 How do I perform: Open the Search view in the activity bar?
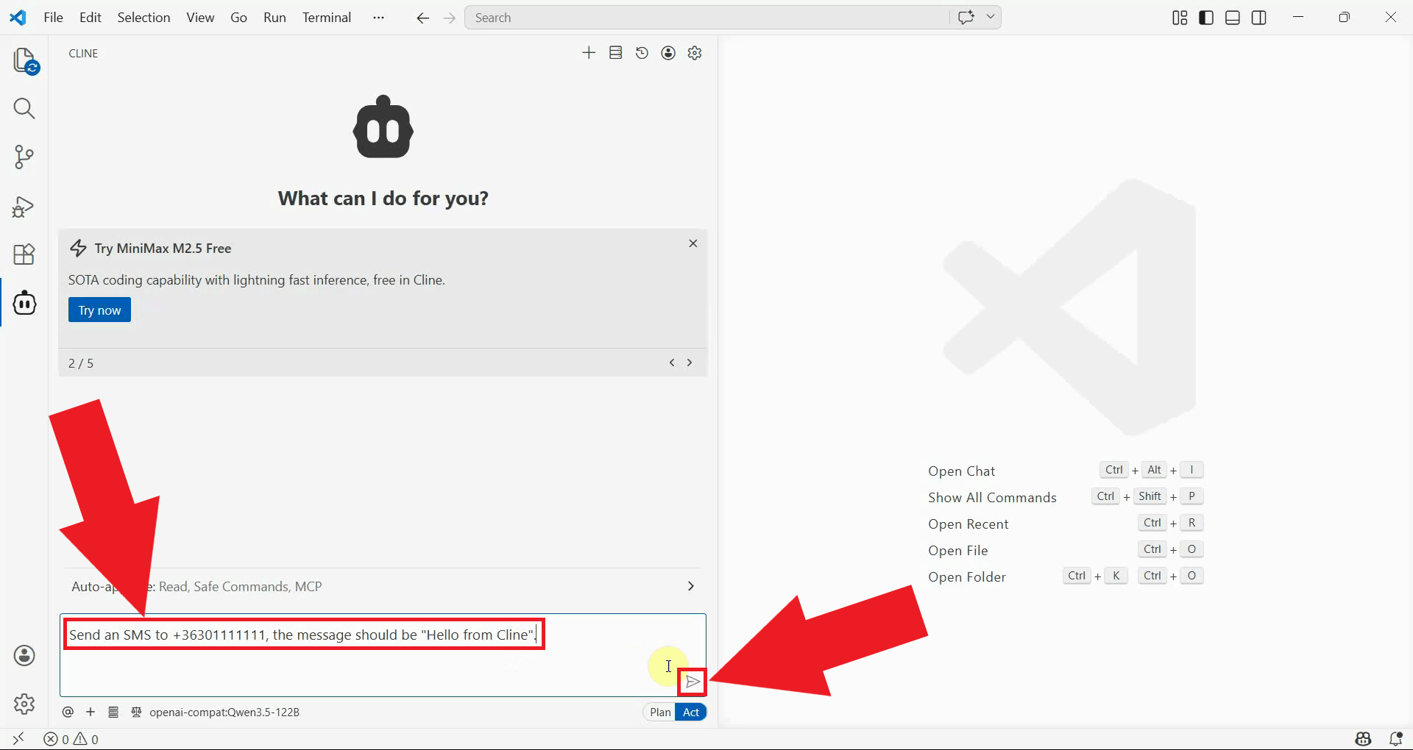click(24, 109)
